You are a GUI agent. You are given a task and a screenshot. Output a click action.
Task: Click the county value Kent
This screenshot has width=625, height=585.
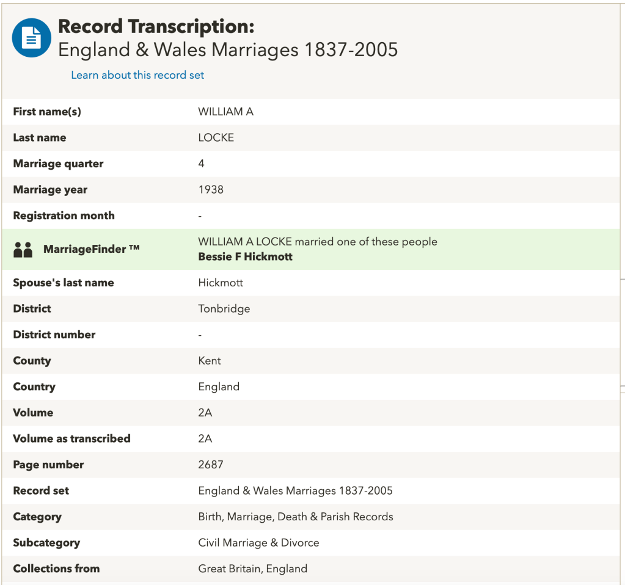tap(210, 361)
